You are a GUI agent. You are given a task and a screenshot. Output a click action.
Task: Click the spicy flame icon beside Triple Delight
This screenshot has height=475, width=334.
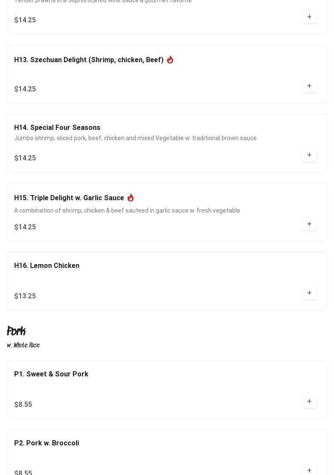[131, 198]
